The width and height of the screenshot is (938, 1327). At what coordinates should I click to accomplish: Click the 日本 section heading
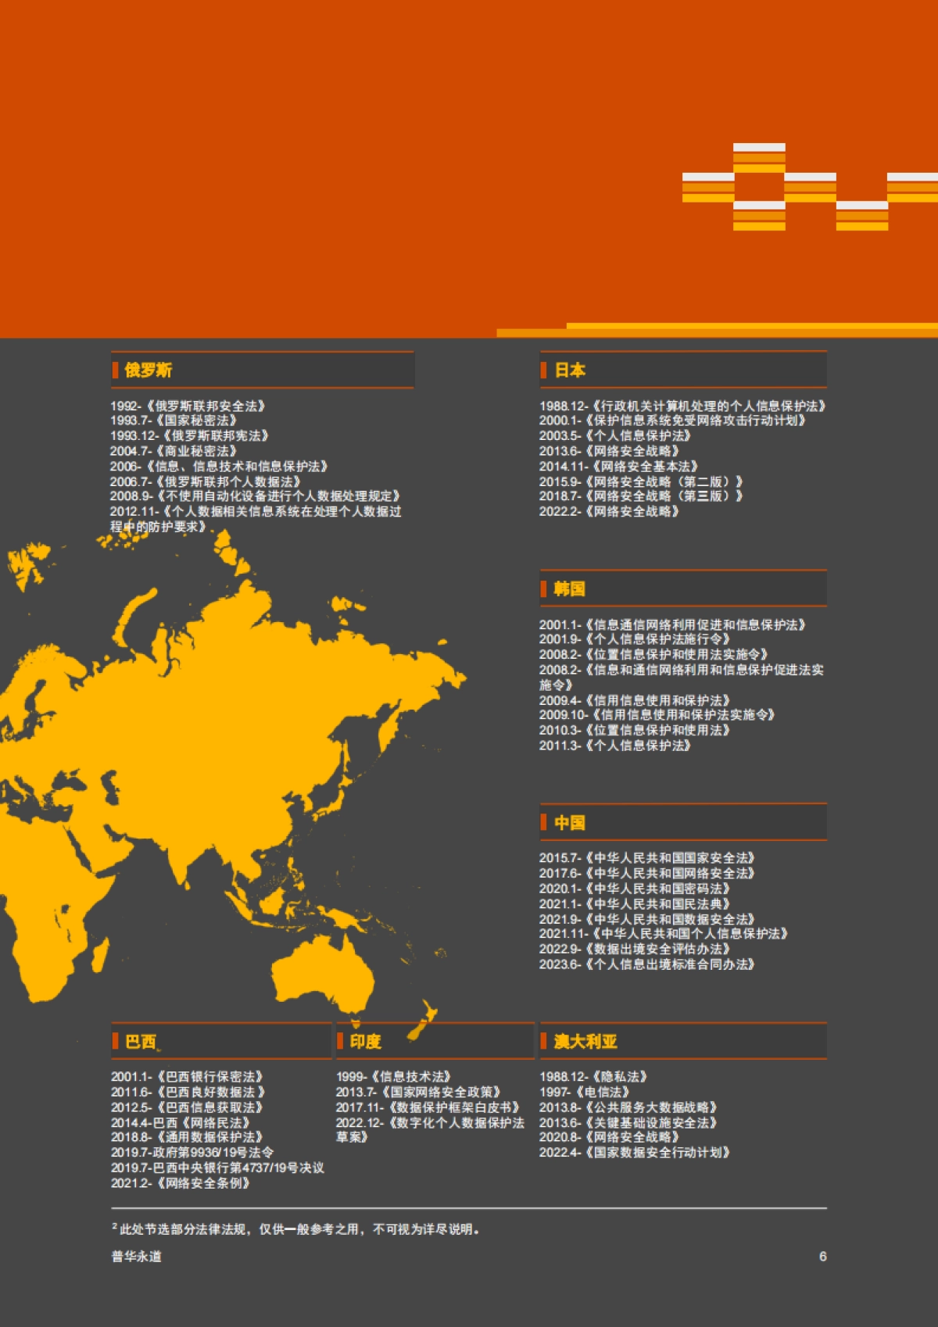(x=570, y=370)
